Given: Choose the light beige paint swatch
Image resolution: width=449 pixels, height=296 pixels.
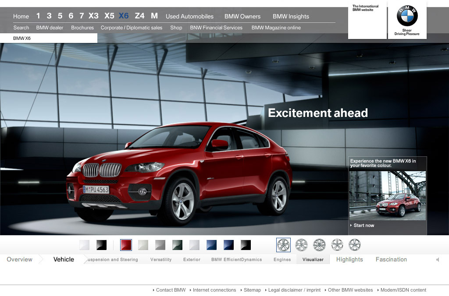Looking at the screenshot, I should (x=143, y=245).
